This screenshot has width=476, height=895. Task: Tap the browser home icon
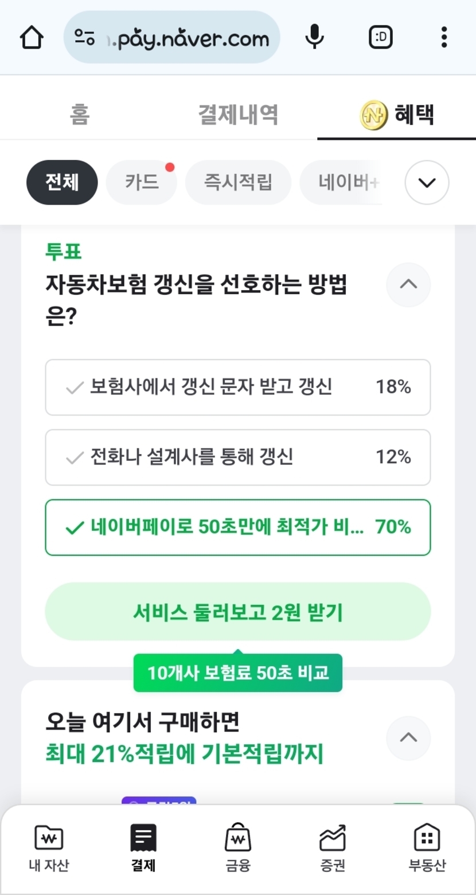[x=32, y=38]
